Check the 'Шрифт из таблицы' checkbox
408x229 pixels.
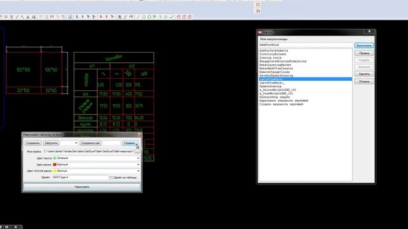[111, 177]
